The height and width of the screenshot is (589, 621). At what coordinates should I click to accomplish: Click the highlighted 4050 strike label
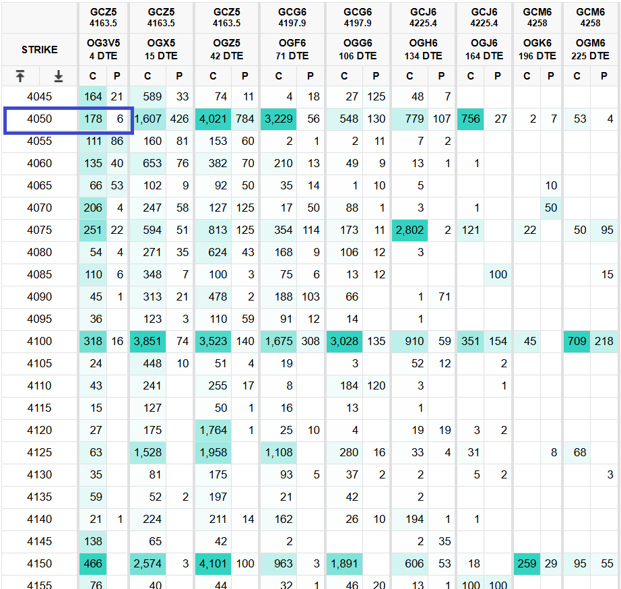click(x=40, y=119)
